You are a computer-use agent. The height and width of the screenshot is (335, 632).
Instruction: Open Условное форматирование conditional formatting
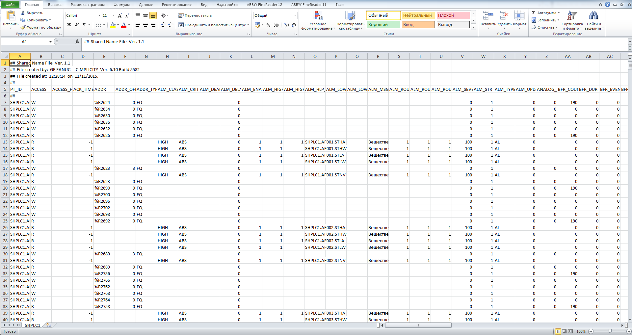tap(318, 20)
